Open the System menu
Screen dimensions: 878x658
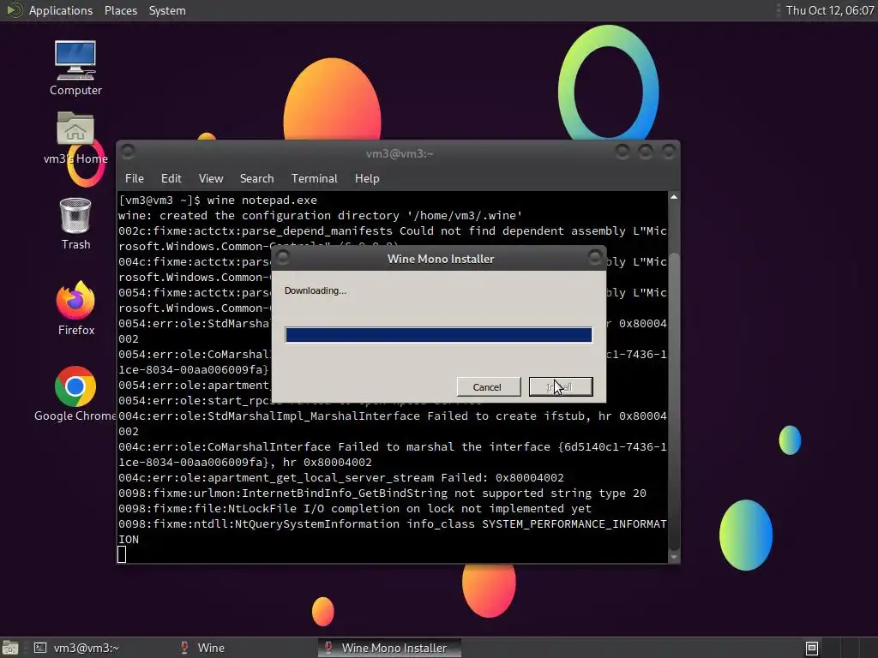point(167,10)
